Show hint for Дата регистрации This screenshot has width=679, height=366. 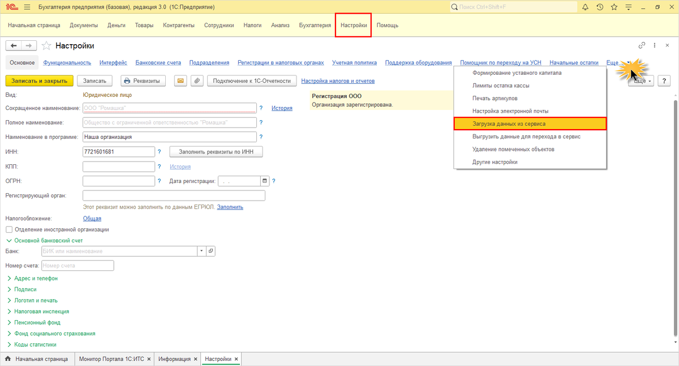(274, 181)
